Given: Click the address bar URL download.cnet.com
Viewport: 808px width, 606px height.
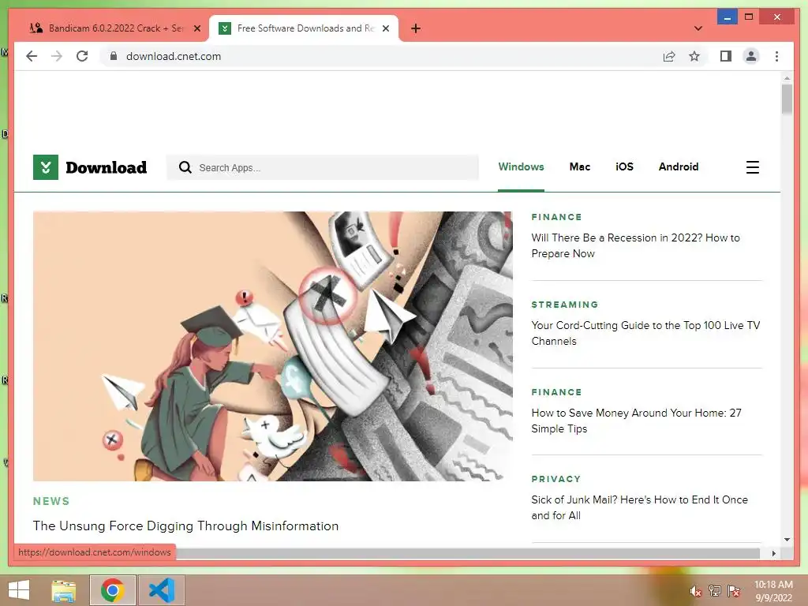Looking at the screenshot, I should [174, 56].
